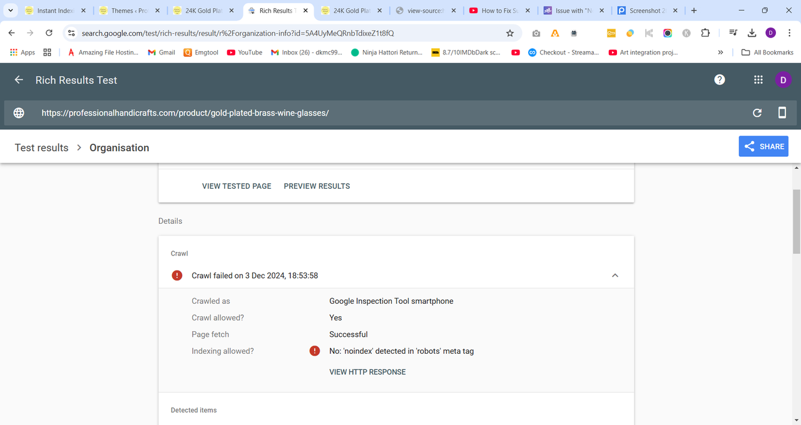801x425 pixels.
Task: Click the 'Detected items' heading
Action: [x=194, y=410]
